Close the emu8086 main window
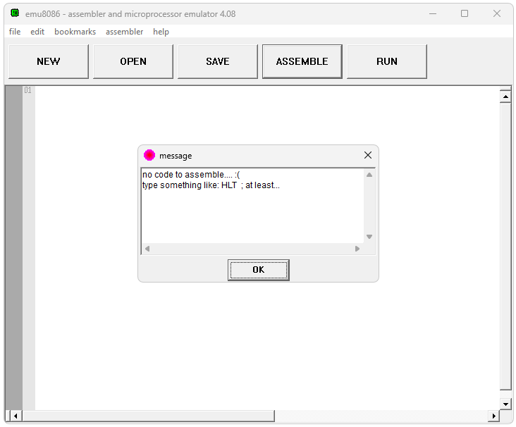This screenshot has height=427, width=516. click(497, 13)
